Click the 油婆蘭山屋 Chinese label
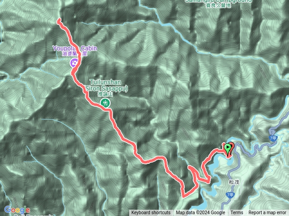Screen dimensions: 289x216 75,54
